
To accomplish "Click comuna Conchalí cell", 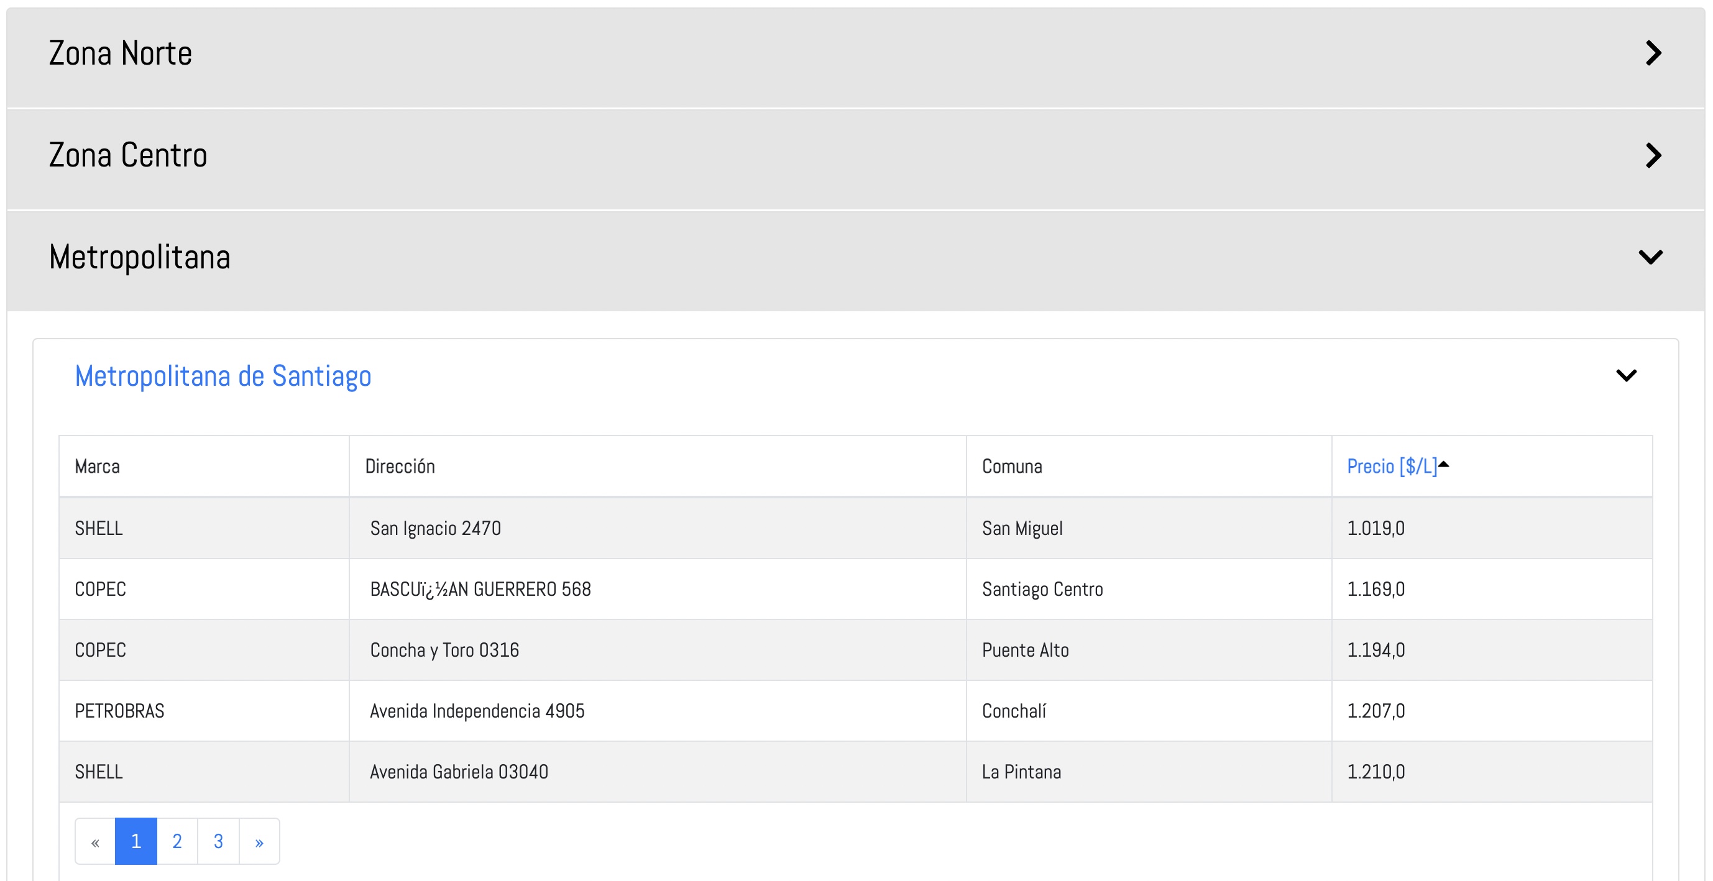I will [1013, 711].
